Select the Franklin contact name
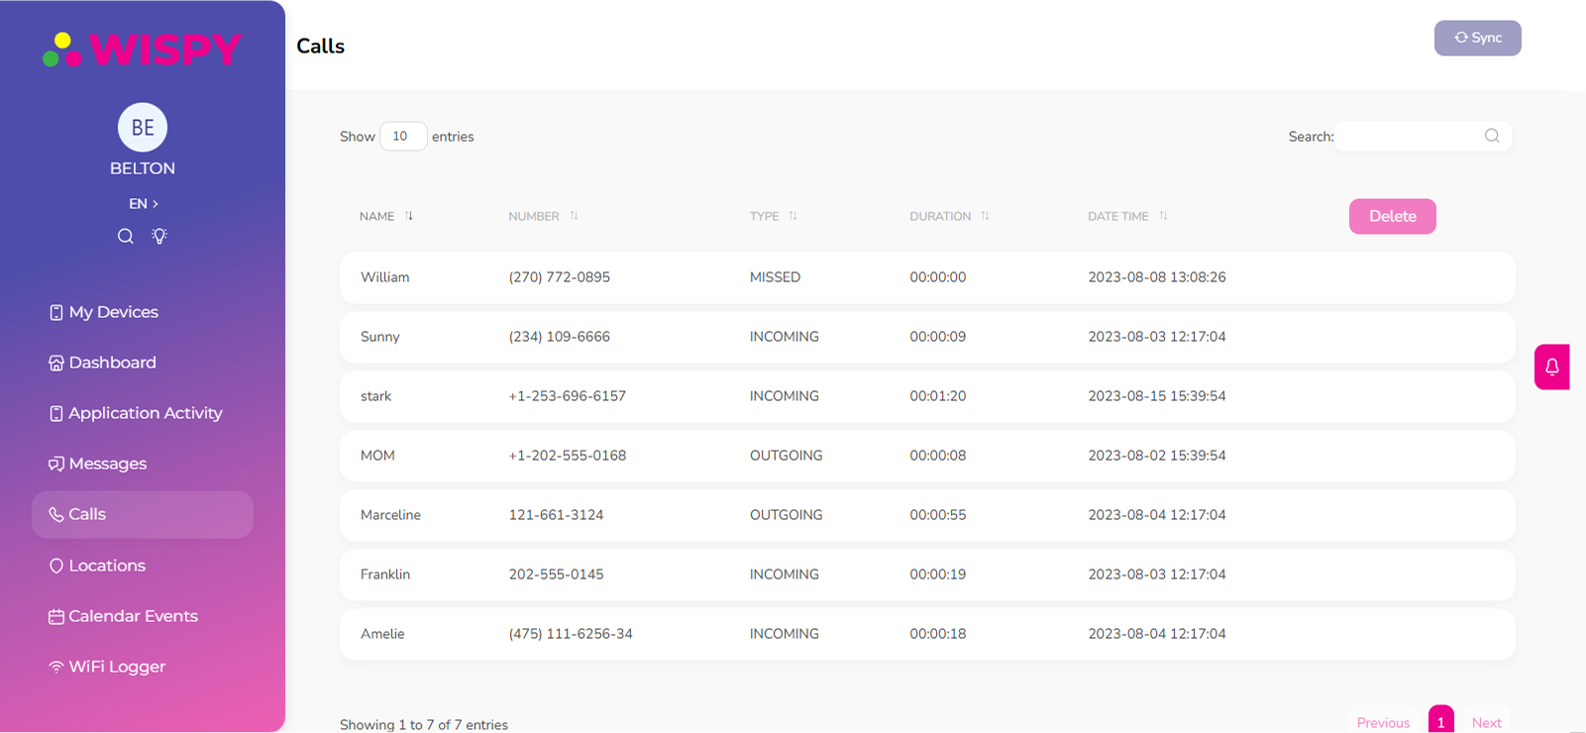This screenshot has width=1586, height=733. pos(385,575)
